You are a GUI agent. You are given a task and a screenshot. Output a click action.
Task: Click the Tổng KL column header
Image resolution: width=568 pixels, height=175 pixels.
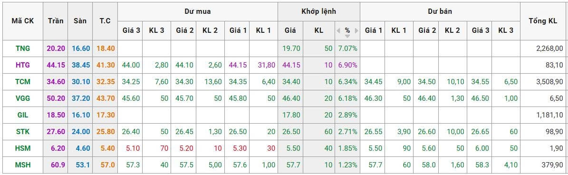coord(543,21)
